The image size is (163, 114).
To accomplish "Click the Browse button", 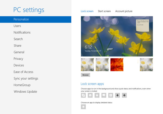I will (x=86, y=75).
